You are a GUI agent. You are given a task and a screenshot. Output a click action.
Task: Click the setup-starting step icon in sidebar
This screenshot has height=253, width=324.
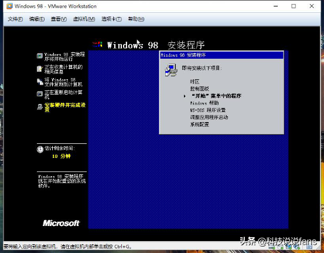click(x=40, y=56)
